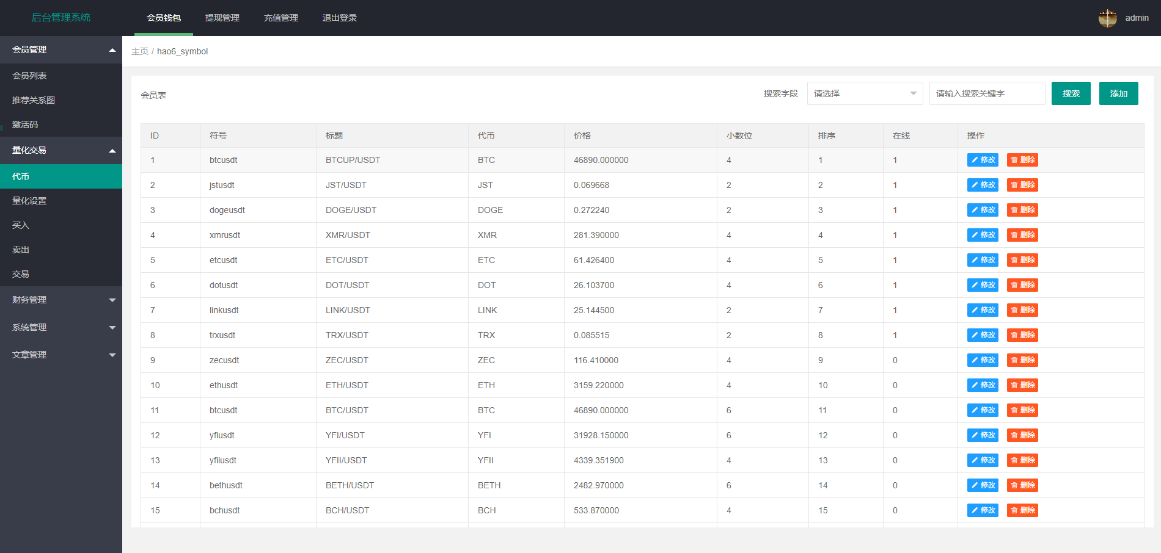Click 删除 for the jstusdt row

1022,185
